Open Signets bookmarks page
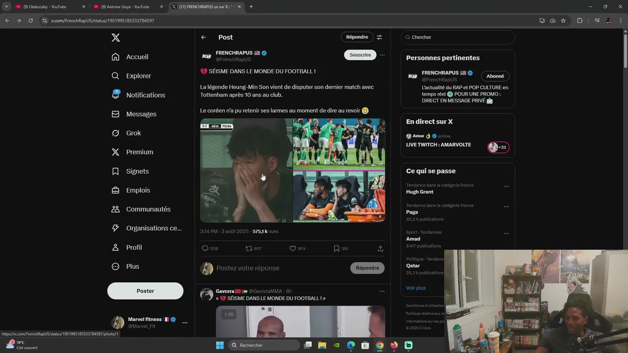628x353 pixels. (x=130, y=171)
